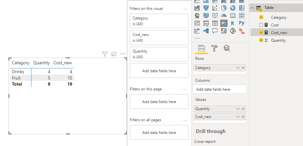Expand the Cost_new is (All) filter card

point(159,38)
